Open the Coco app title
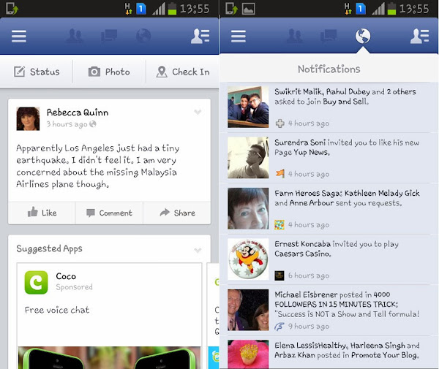The width and height of the screenshot is (439, 369). click(66, 276)
